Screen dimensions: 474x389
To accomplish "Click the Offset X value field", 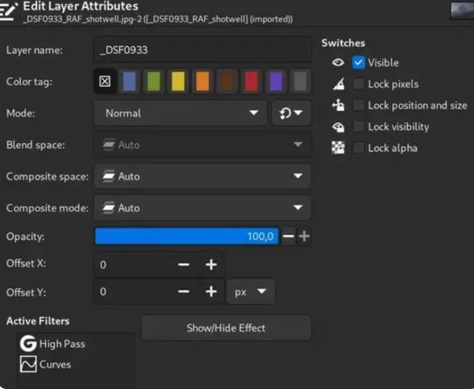I will [134, 265].
